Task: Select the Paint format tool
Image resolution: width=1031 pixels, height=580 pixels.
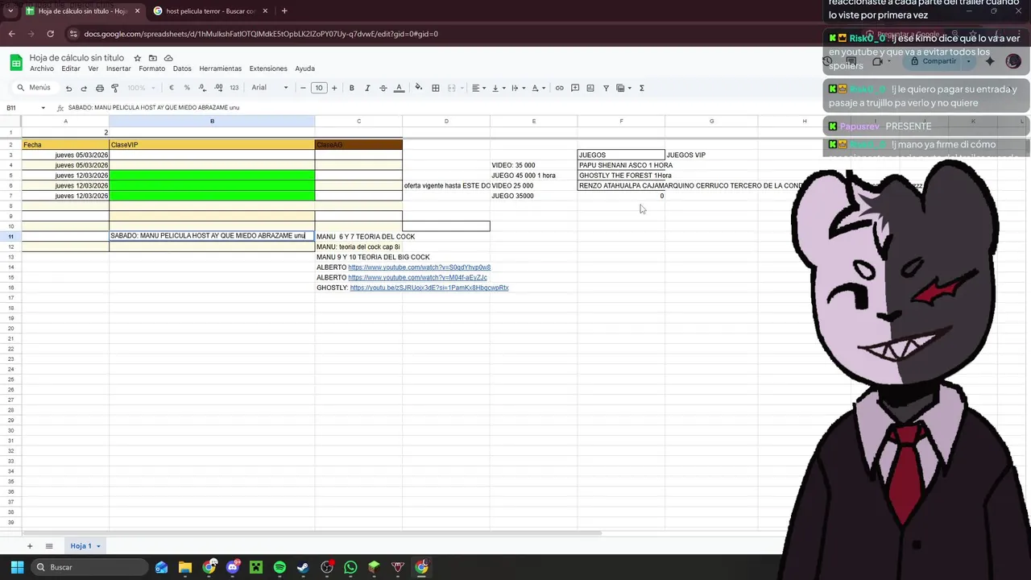Action: (115, 88)
